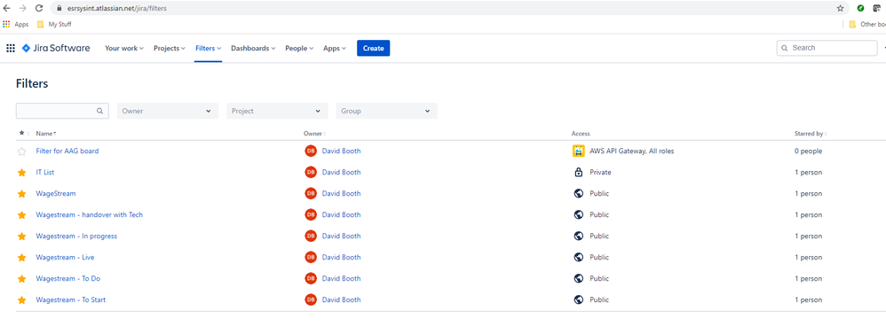Click the magnifier in the filter search box
The image size is (886, 326).
coord(99,111)
